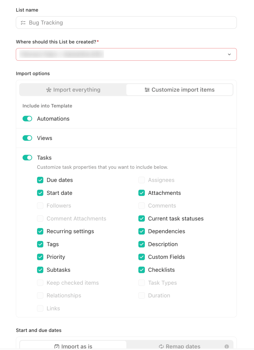
Task: Open the List creation location dropdown
Action: (229, 54)
